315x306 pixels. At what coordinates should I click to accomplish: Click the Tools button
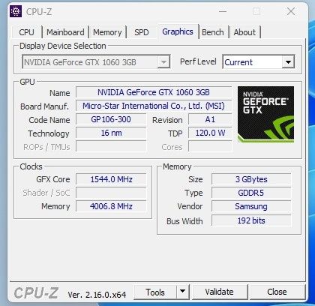click(155, 292)
